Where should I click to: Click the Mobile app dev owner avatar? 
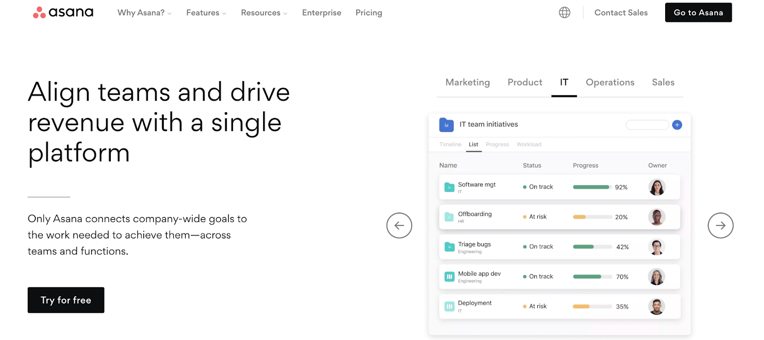(x=657, y=276)
